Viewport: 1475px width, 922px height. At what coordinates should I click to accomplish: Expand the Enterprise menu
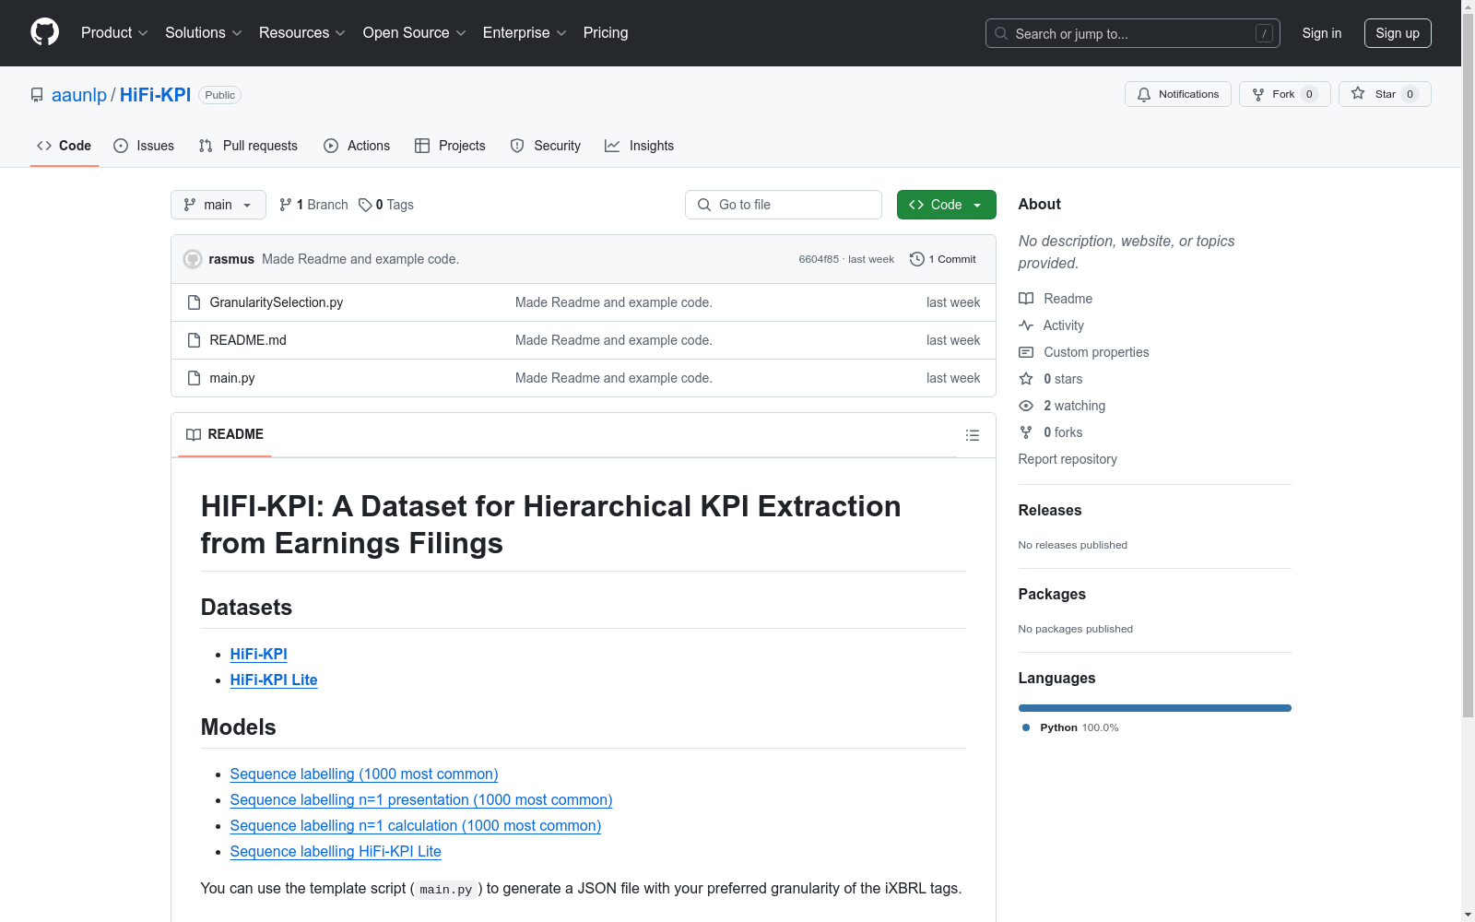(x=525, y=32)
